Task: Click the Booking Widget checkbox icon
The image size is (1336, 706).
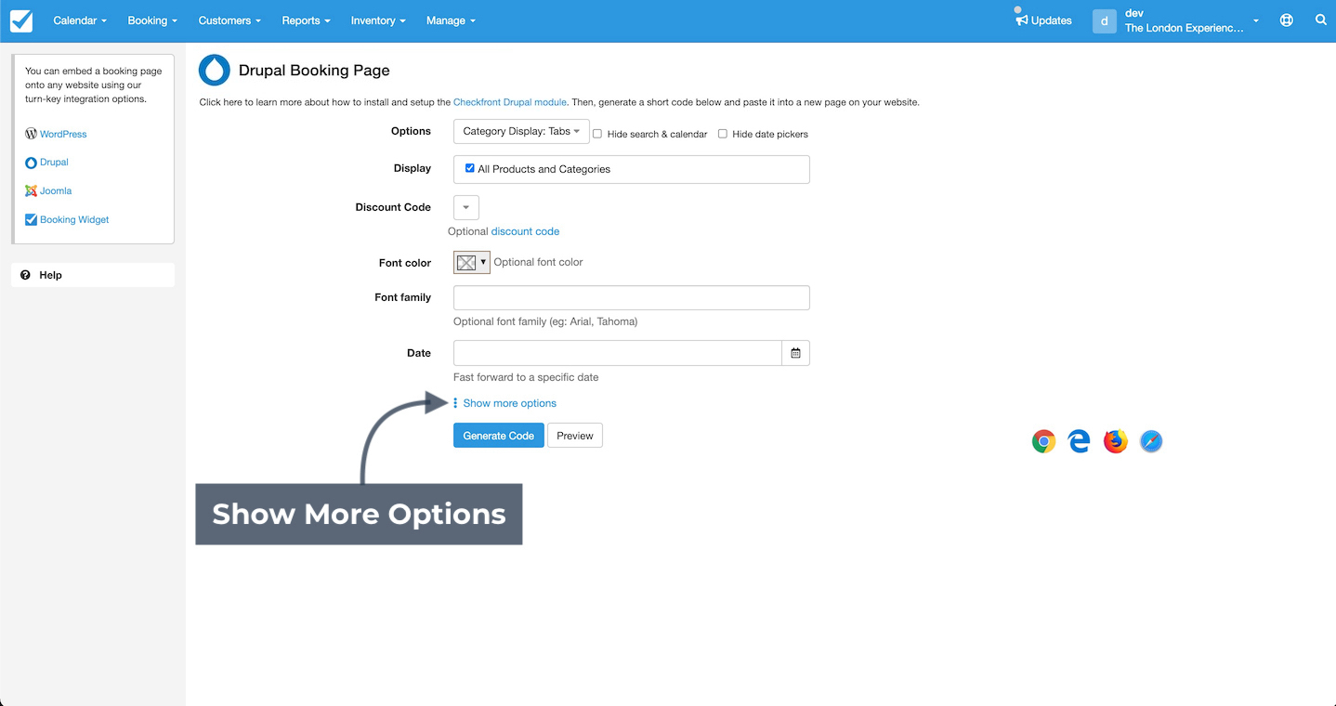Action: pos(31,220)
